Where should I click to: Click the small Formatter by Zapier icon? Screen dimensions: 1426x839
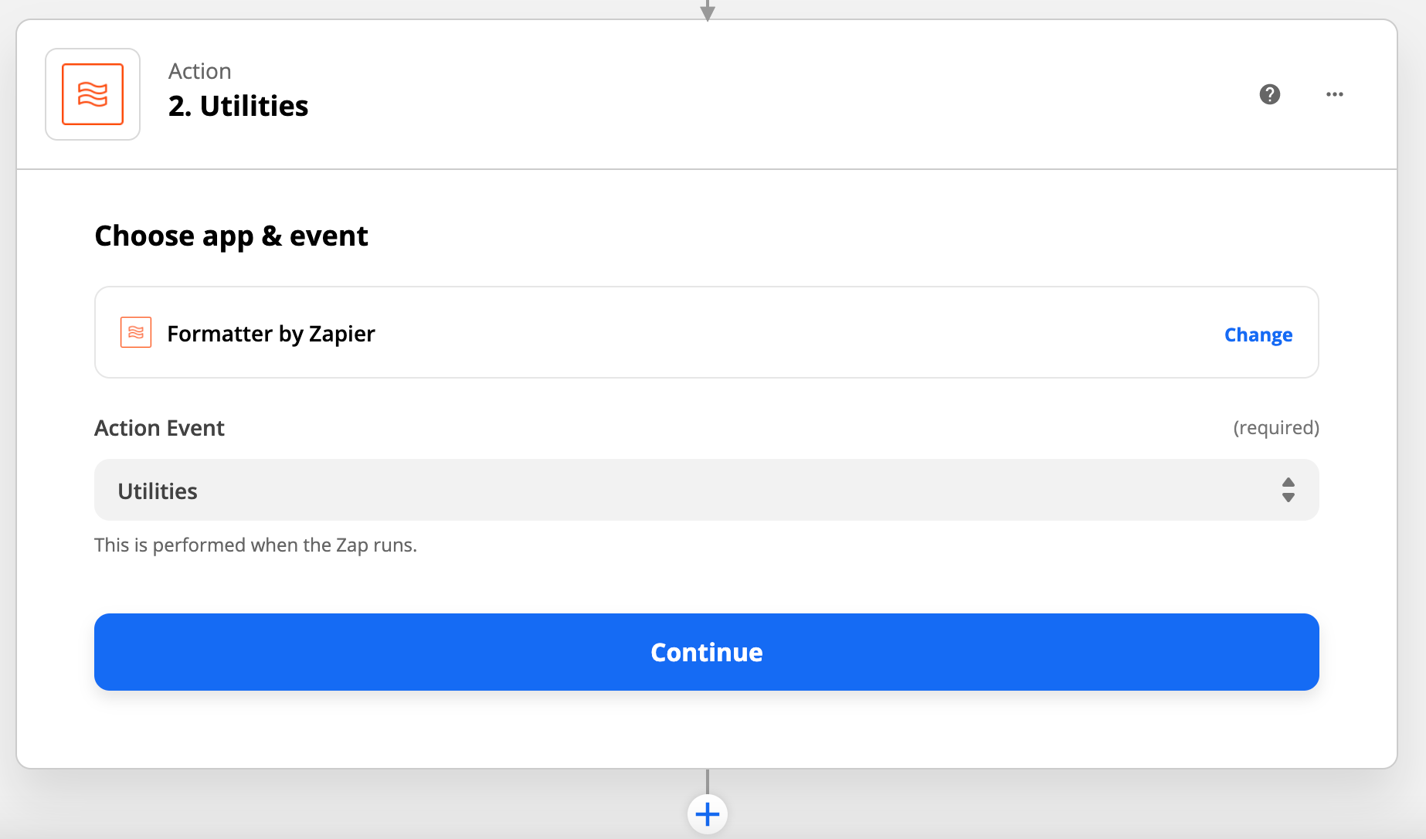tap(136, 332)
